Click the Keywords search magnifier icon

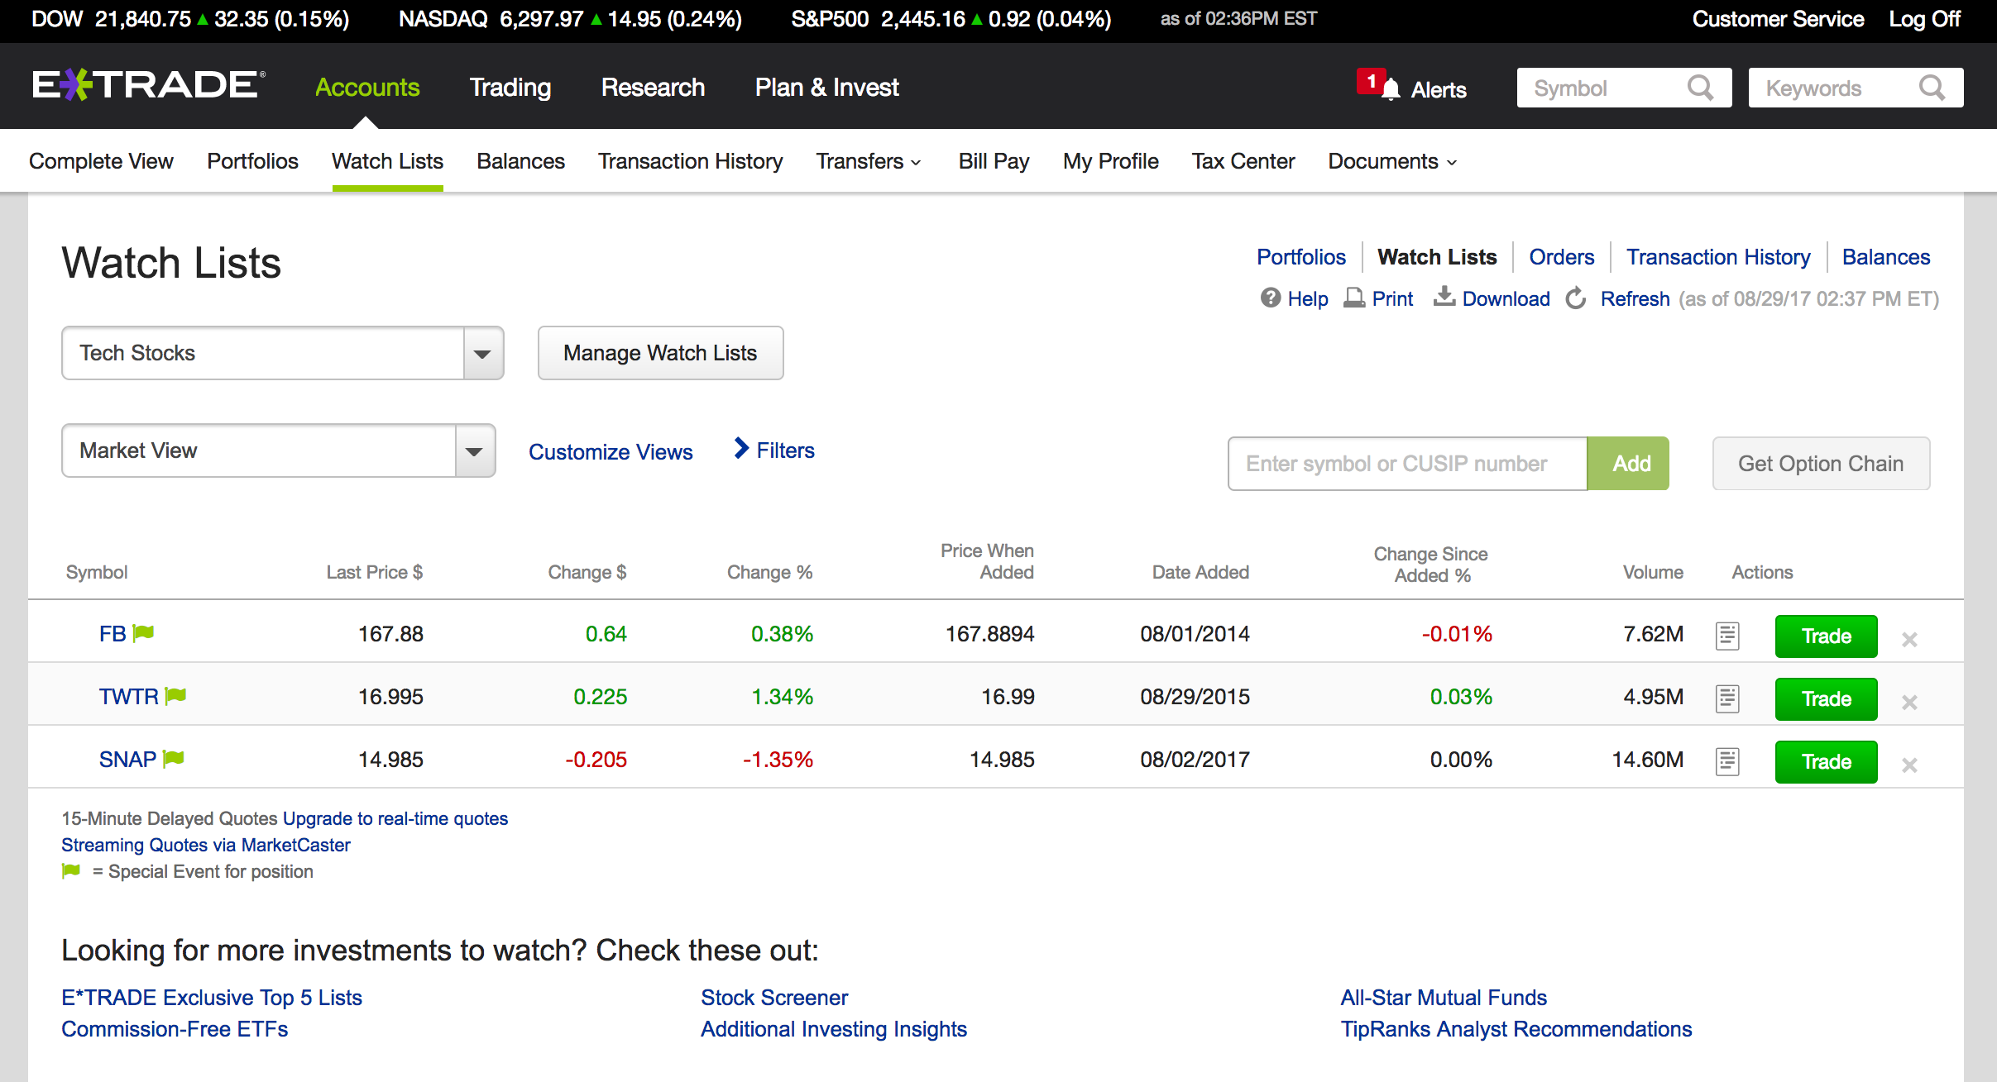[1932, 88]
